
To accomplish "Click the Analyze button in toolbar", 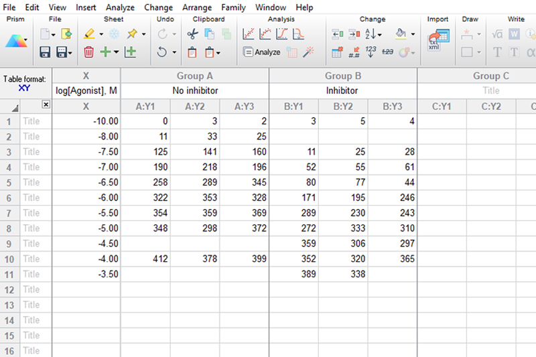I will point(261,52).
